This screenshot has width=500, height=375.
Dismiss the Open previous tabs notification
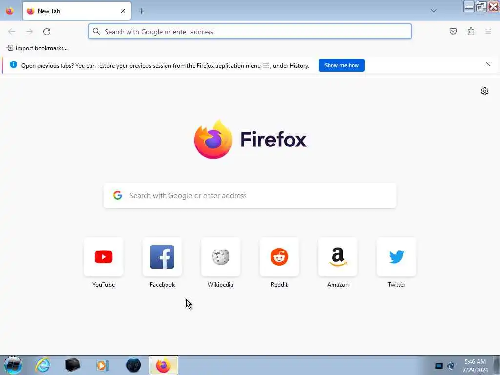(488, 65)
